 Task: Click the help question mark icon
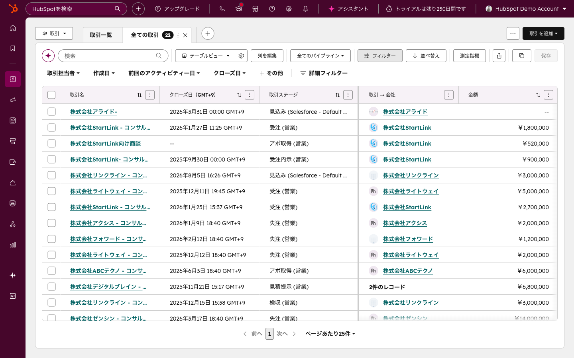(272, 9)
